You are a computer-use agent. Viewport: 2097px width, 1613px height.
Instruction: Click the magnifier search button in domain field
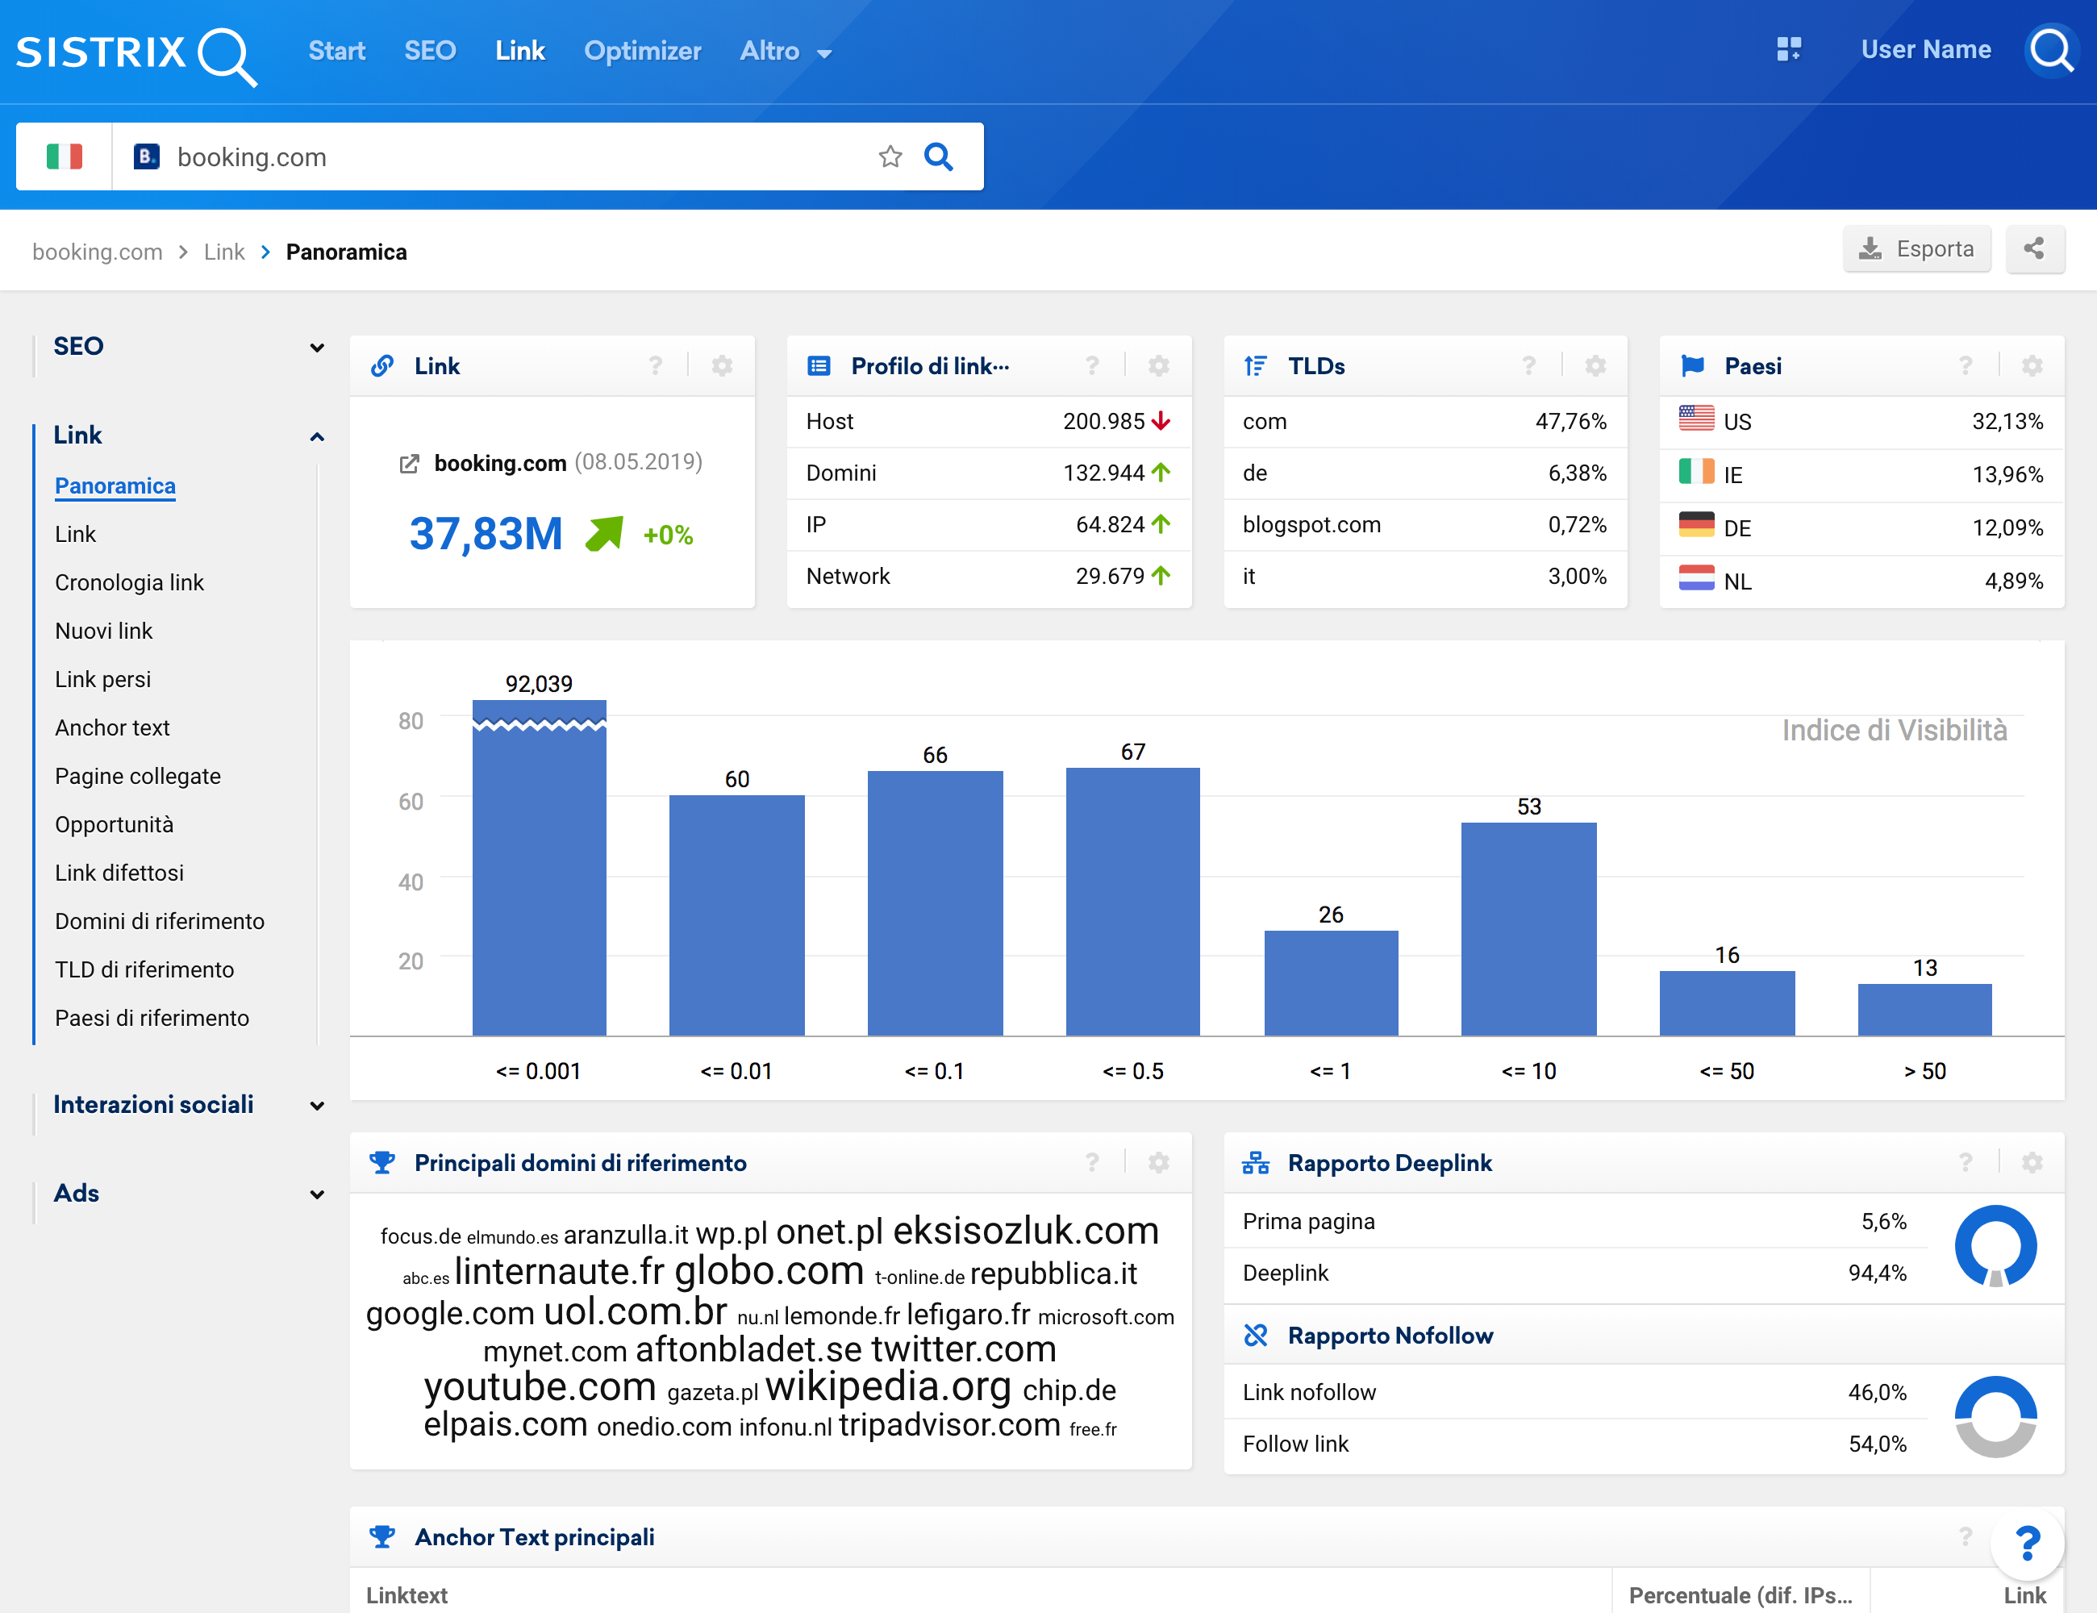pyautogui.click(x=938, y=156)
